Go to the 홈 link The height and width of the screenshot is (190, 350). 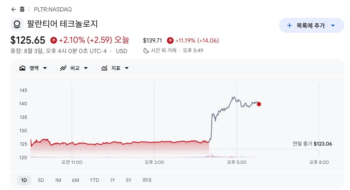pyautogui.click(x=22, y=9)
